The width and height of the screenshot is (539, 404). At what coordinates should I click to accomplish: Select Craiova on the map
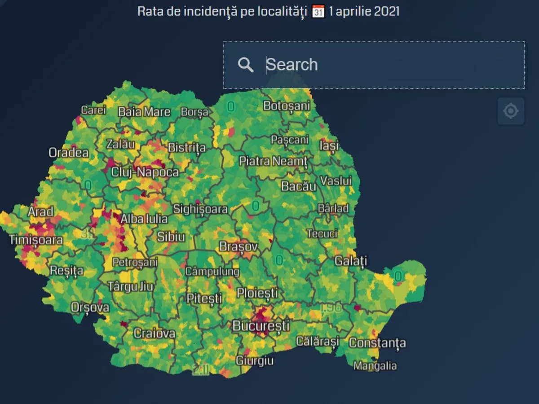(x=154, y=333)
